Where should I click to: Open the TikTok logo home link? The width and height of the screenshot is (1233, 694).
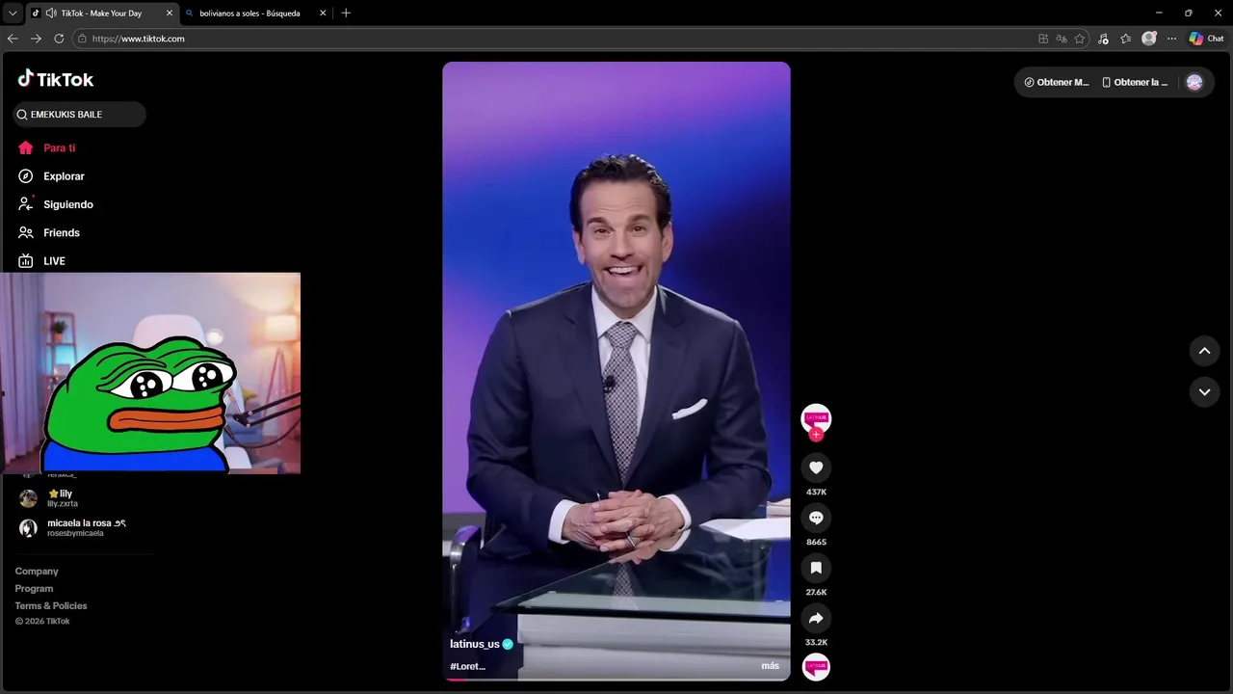(56, 79)
